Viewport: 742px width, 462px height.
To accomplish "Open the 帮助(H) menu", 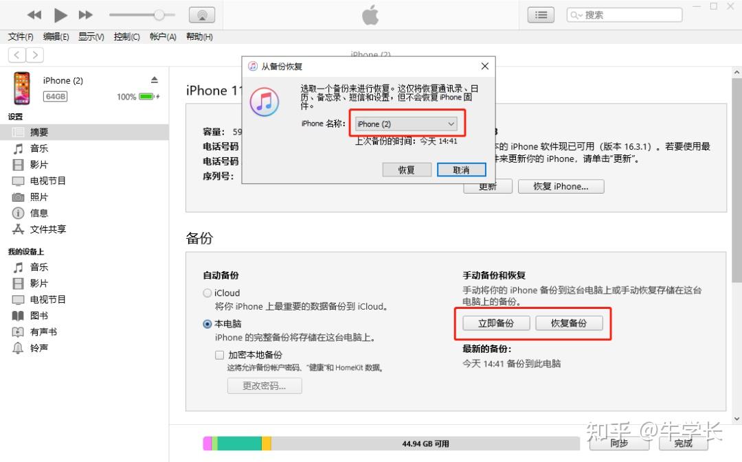I will pyautogui.click(x=199, y=37).
